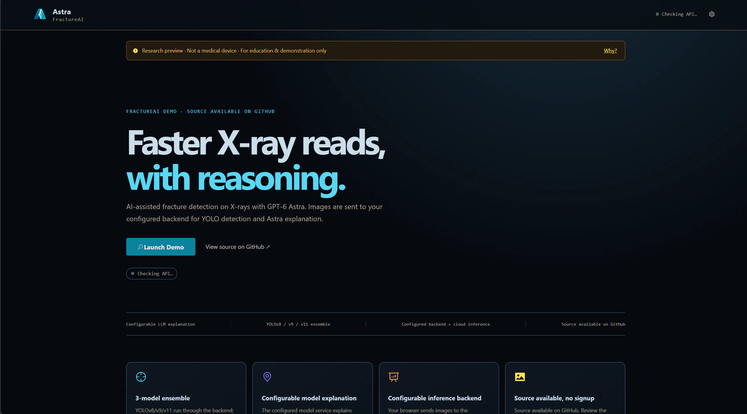Screen dimensions: 747x414
Task: Click the sparkle icon inside Launch Demo
Action: 140,247
